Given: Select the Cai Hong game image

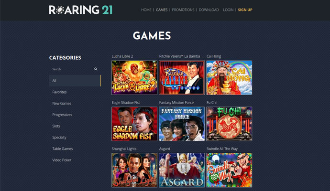Looking at the screenshot, I should pyautogui.click(x=229, y=78).
